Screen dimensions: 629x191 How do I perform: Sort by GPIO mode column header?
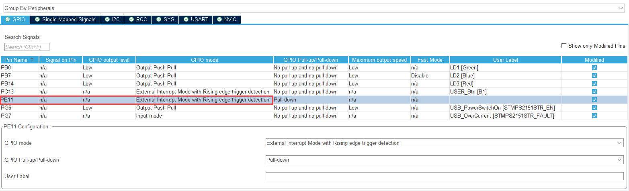coord(204,60)
